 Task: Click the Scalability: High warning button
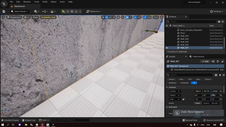click(x=48, y=17)
